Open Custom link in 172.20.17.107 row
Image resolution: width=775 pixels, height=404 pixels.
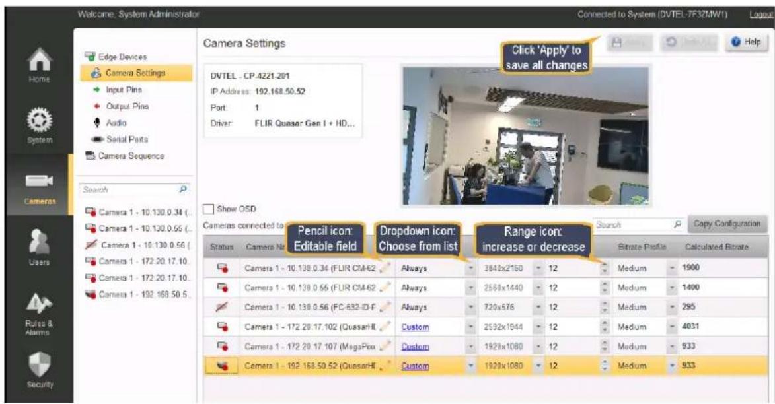click(x=415, y=347)
